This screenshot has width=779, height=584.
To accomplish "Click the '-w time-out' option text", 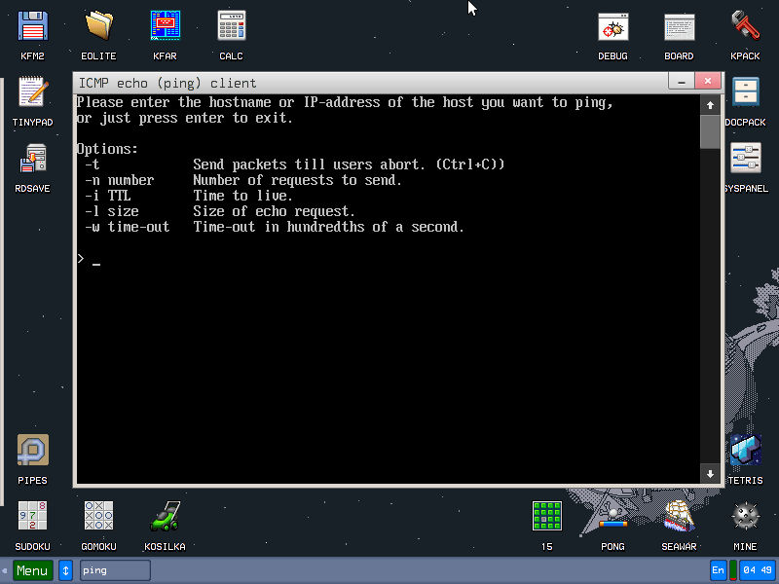I will point(128,227).
